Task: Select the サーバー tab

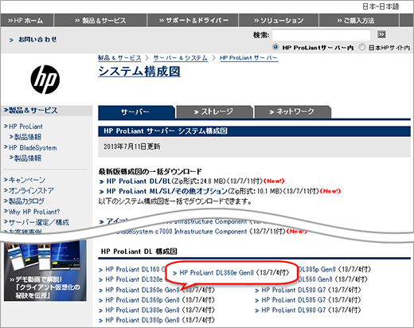Action: (x=136, y=112)
